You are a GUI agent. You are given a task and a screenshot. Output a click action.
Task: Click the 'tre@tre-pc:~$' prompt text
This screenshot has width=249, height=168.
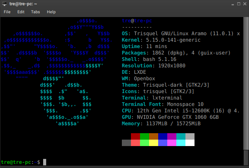coord(20,162)
